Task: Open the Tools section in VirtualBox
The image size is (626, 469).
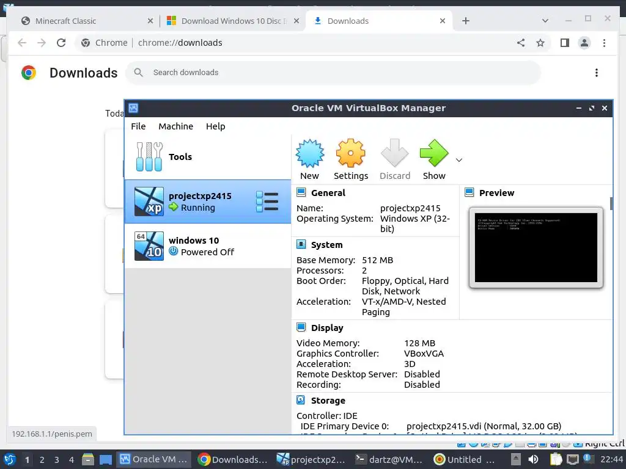Action: coord(208,157)
